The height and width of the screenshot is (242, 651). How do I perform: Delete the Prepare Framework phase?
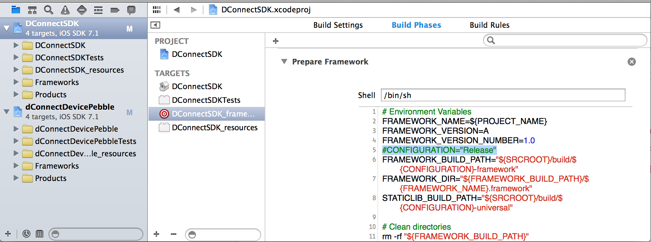click(631, 62)
